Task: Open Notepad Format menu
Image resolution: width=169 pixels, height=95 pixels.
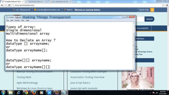Action: click(x=17, y=20)
